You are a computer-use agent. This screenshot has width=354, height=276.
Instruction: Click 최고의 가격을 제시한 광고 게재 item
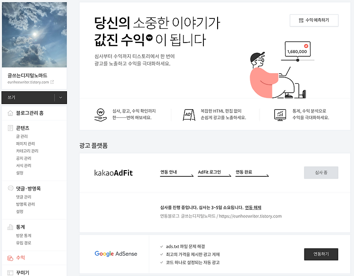pyautogui.click(x=193, y=254)
